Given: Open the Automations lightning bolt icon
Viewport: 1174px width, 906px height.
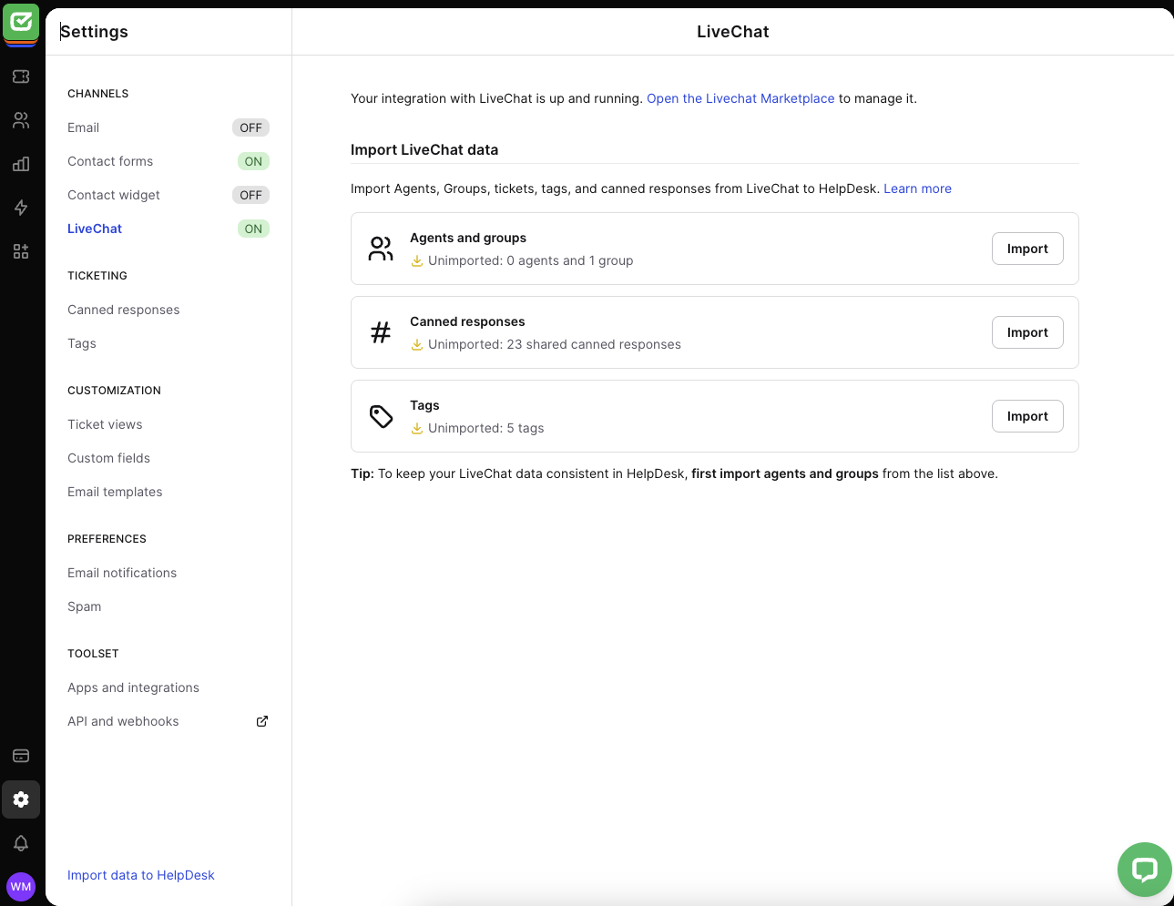Looking at the screenshot, I should pyautogui.click(x=21, y=208).
